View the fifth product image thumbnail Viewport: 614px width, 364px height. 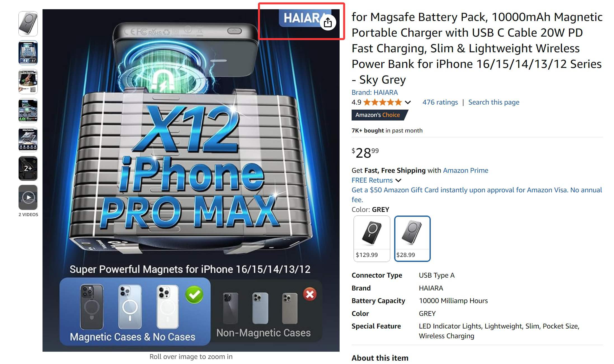pyautogui.click(x=28, y=140)
